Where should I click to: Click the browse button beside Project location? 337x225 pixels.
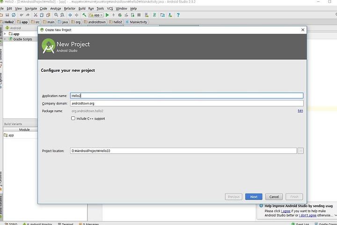point(300,151)
